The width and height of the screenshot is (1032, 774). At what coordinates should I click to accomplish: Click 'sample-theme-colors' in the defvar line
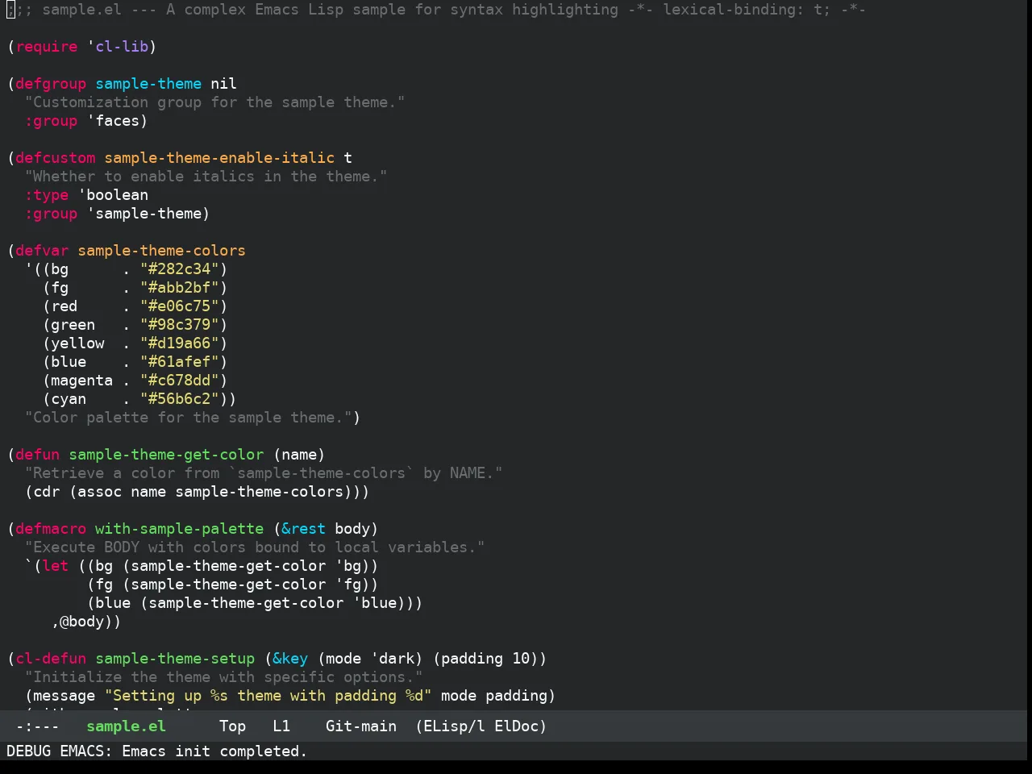(x=162, y=251)
